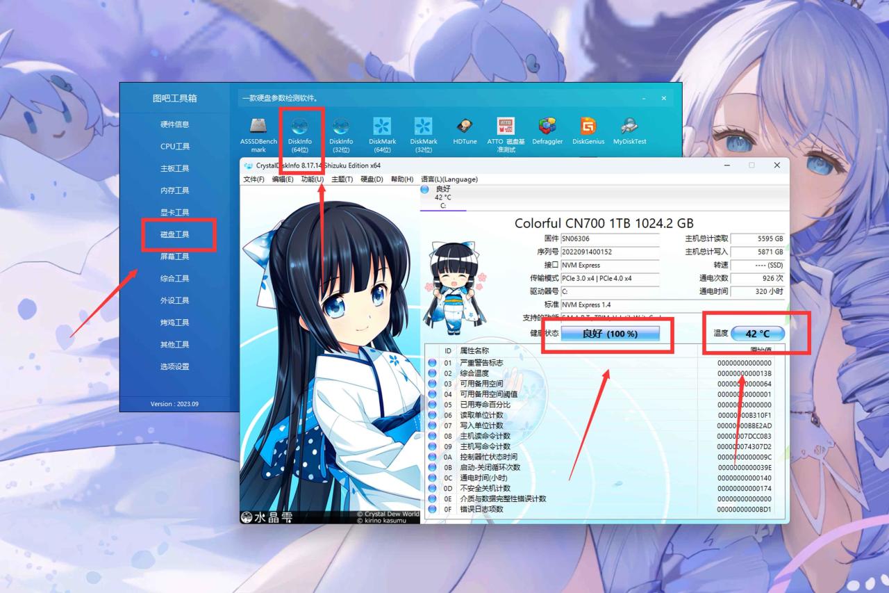
Task: Click the status orb for attribute 0F
Action: [432, 509]
